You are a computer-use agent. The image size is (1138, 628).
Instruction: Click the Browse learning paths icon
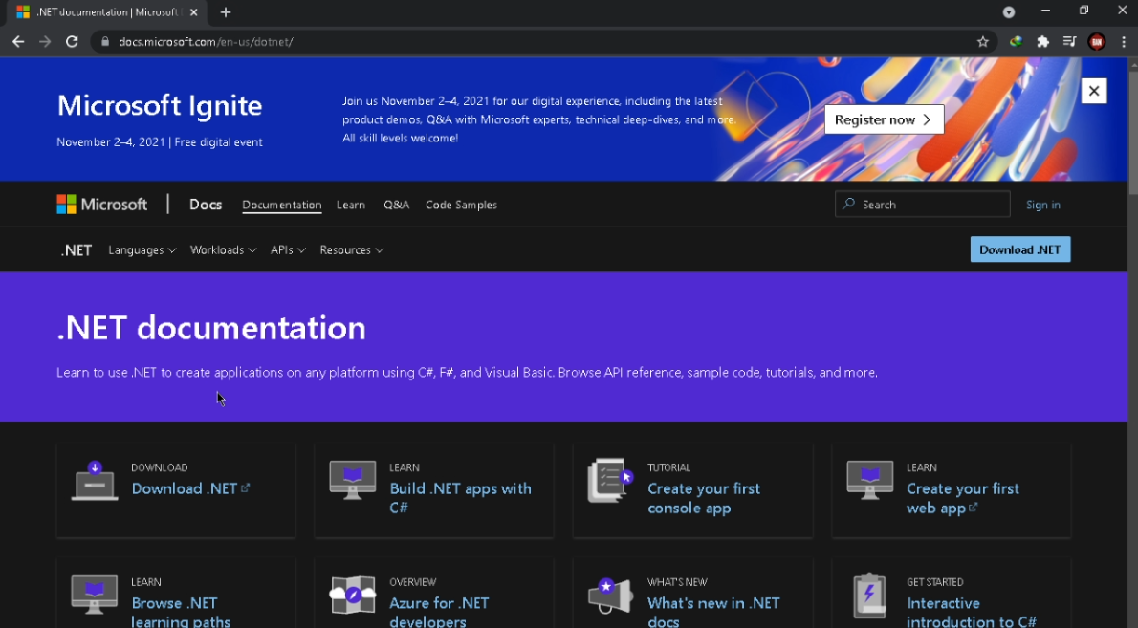pos(95,595)
